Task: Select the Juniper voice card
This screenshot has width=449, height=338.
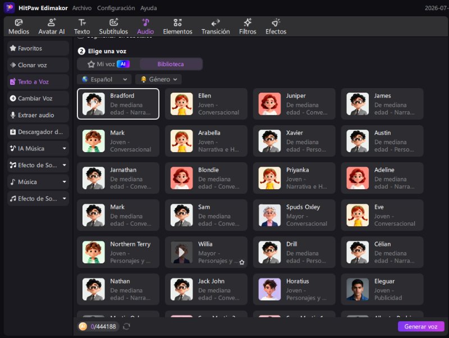Action: [x=294, y=104]
